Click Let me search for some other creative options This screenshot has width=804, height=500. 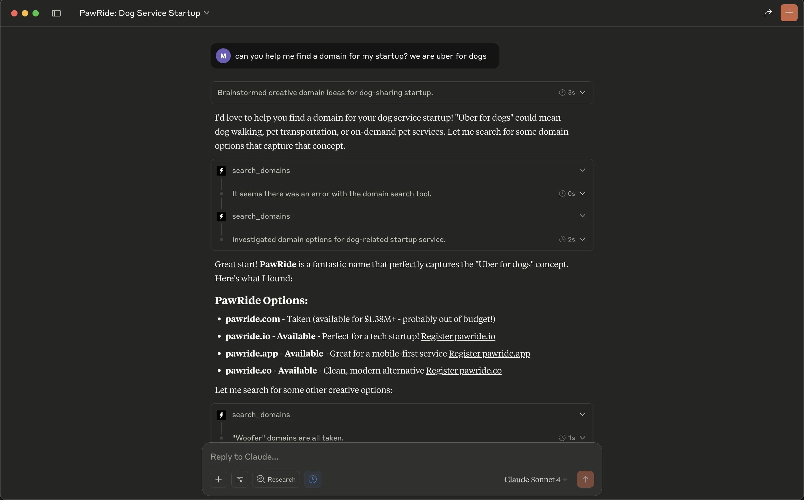[x=303, y=390]
